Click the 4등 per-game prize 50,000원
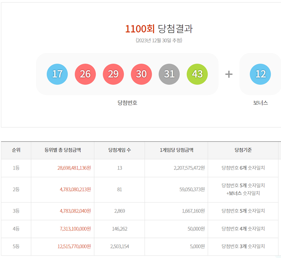The image size is (281, 258). tap(196, 229)
